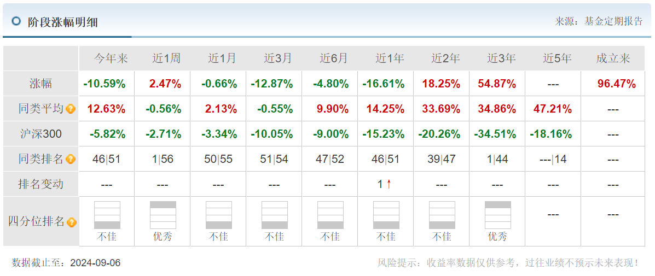Click 今年来 quartile ranking bar icon
This screenshot has height=276, width=655.
pyautogui.click(x=107, y=215)
